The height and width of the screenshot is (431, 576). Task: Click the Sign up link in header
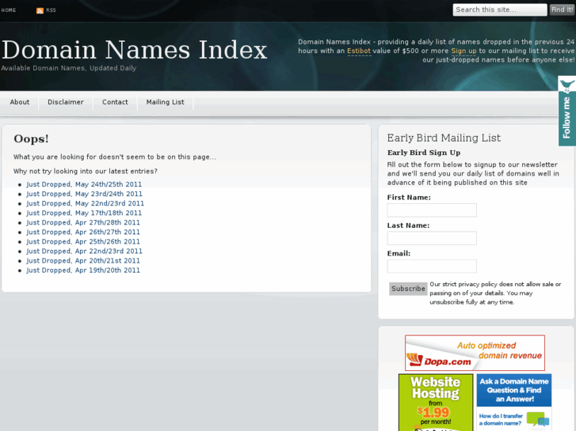pos(463,51)
